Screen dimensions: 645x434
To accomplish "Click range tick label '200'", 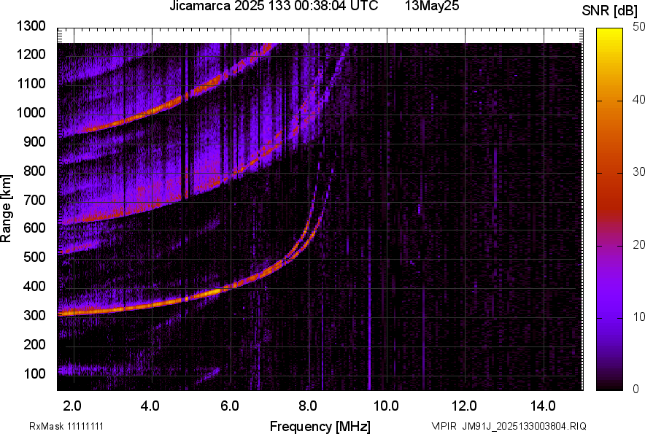I will coord(34,344).
